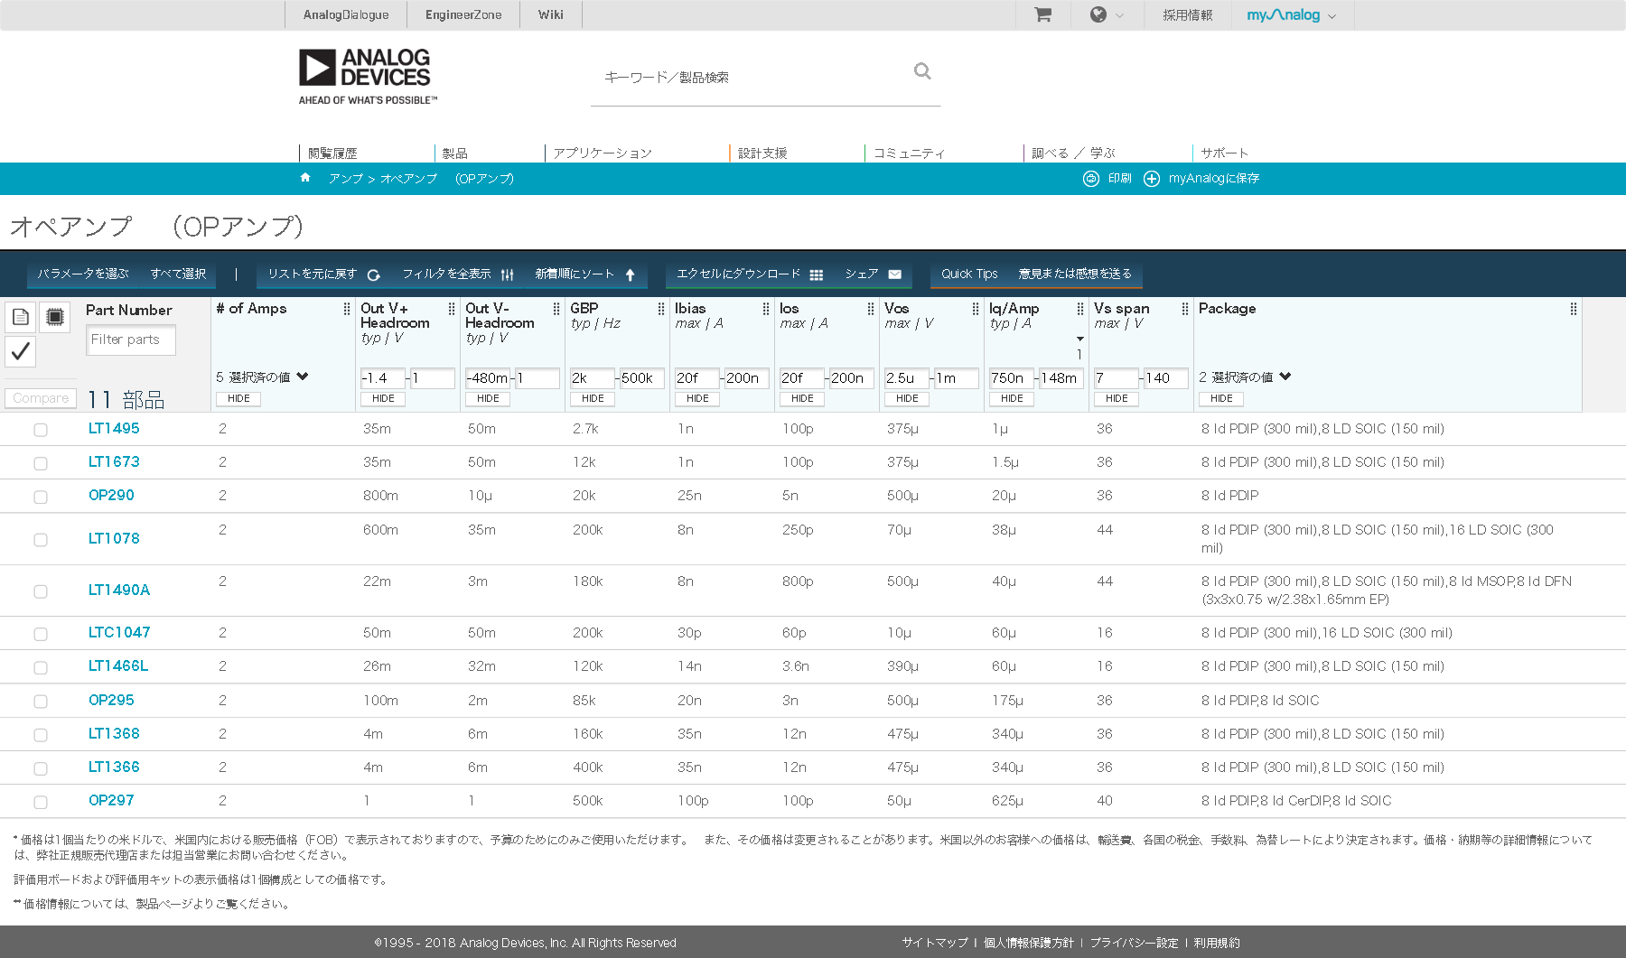This screenshot has height=958, width=1626.
Task: Click the パラメータを選ぶ button
Action: [83, 274]
